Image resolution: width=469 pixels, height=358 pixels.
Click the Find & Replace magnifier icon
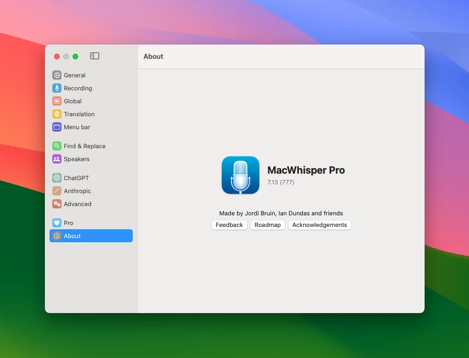tap(57, 146)
